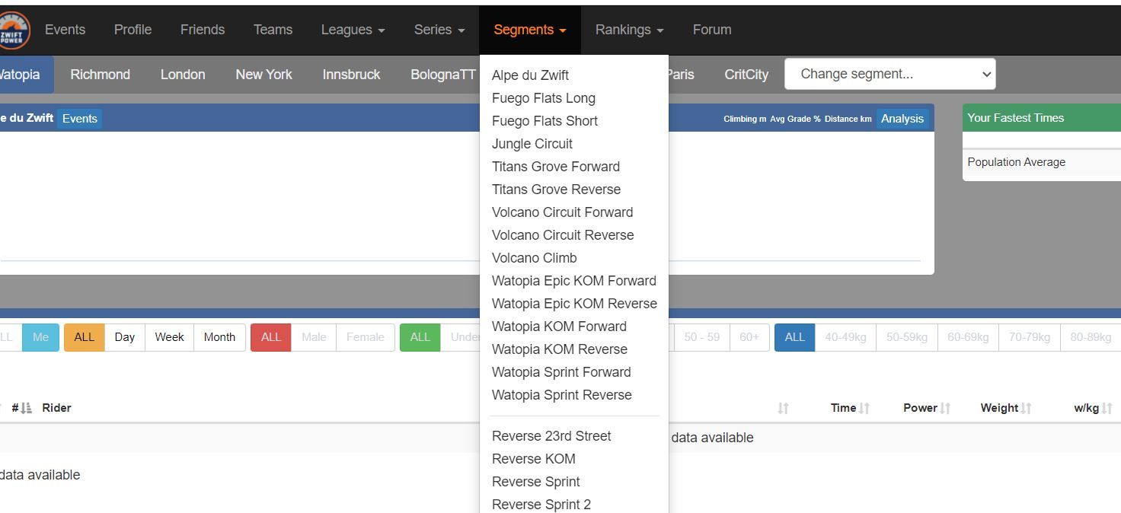
Task: Switch to the Richmond world tab
Action: click(x=100, y=75)
